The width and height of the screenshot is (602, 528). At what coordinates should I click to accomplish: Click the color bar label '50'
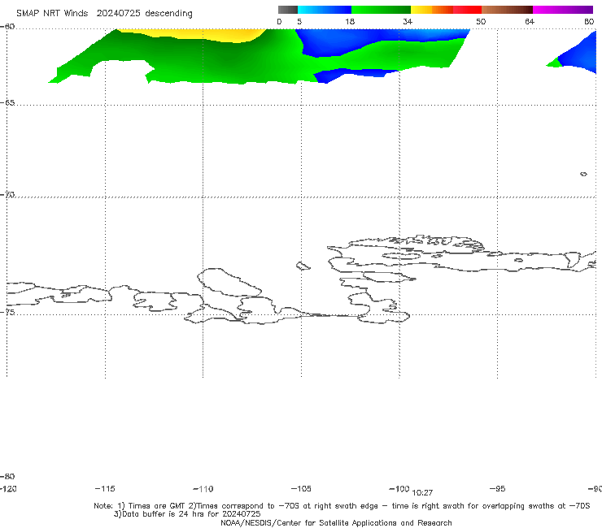tap(481, 21)
